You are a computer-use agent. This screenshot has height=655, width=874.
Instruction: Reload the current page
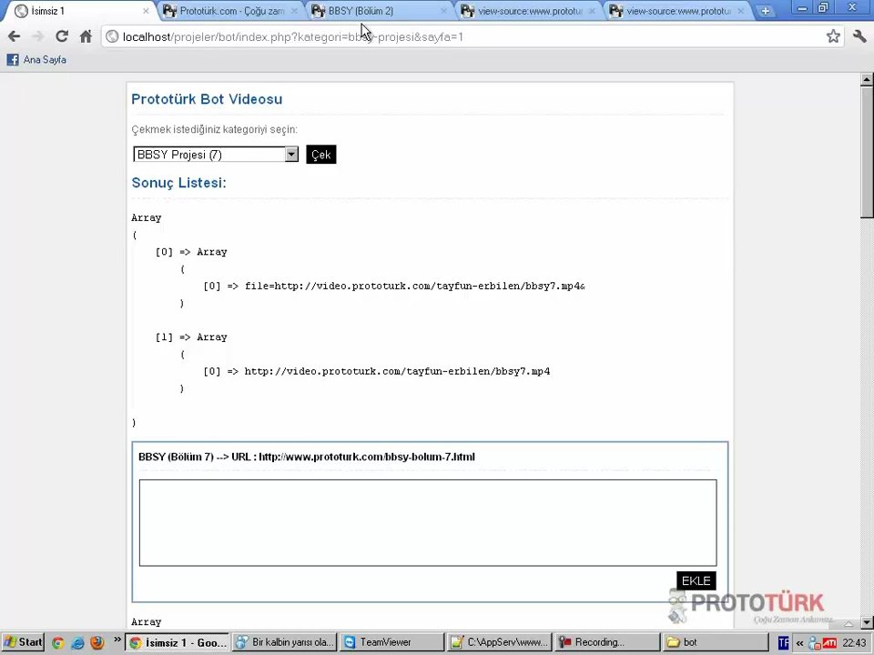62,36
